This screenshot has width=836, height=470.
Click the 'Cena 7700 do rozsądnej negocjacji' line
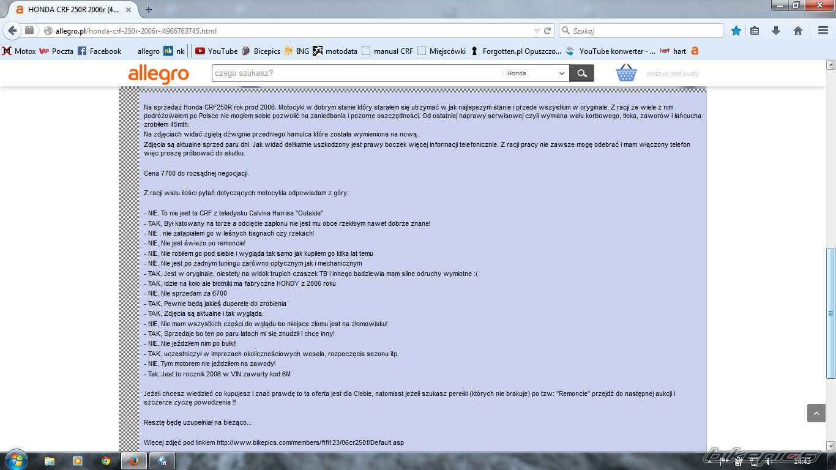pyautogui.click(x=196, y=173)
